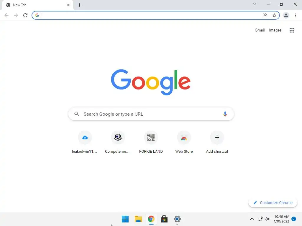Add a new shortcut tile
The image size is (302, 226).
point(217,142)
